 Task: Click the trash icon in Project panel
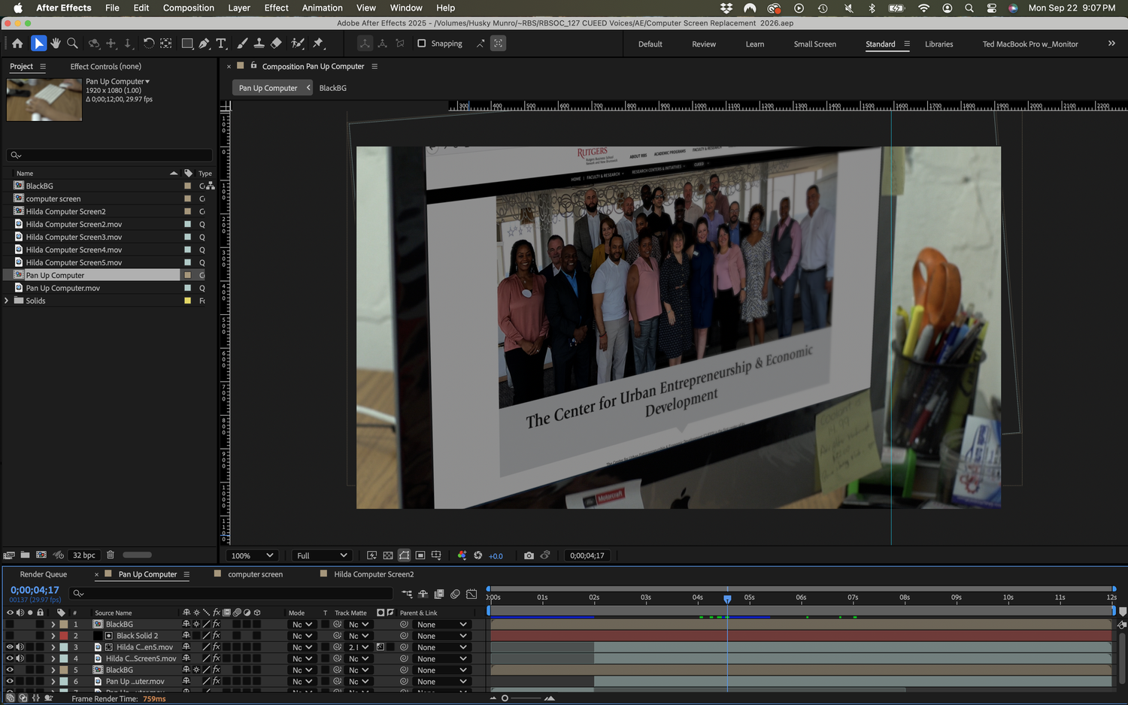[x=110, y=555]
